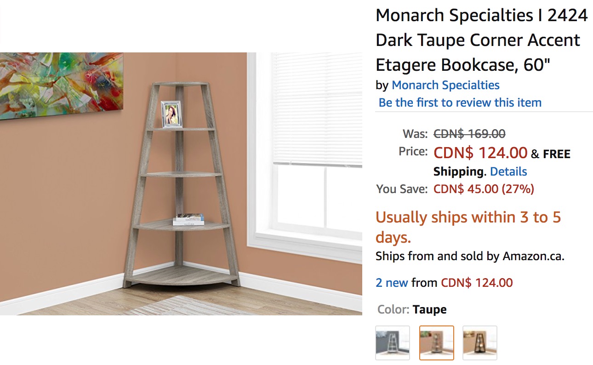Click the crossed-out CDN$ 169.00 price
Viewport: 593px width, 365px height.
[x=469, y=134]
